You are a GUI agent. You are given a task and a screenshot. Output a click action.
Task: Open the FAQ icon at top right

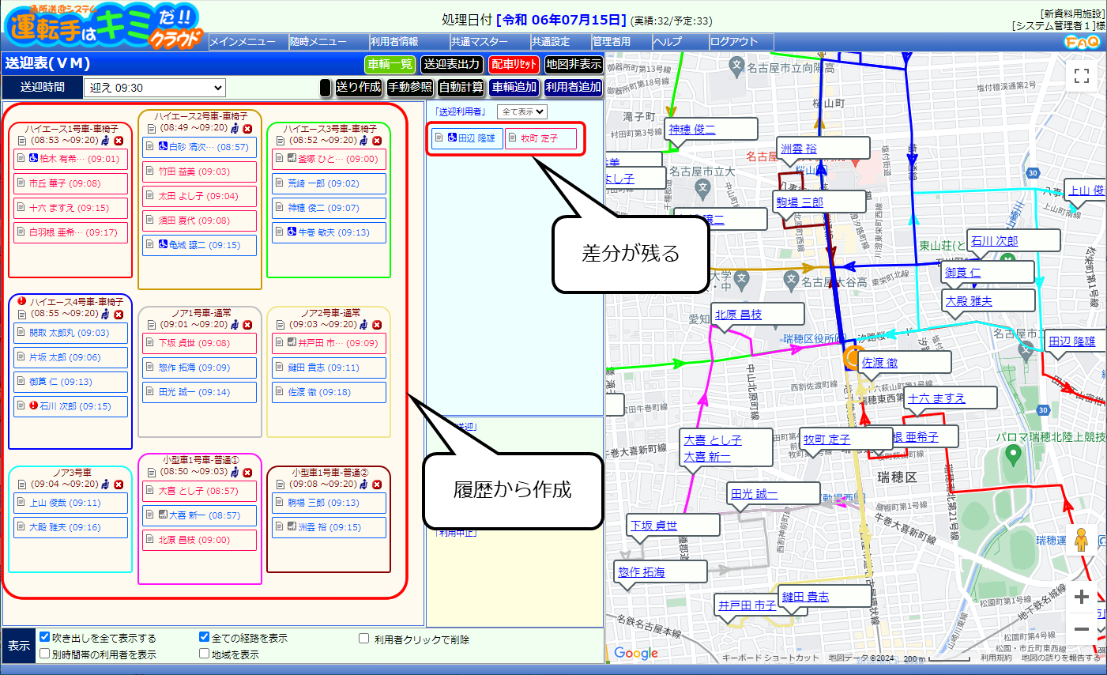[x=1082, y=42]
